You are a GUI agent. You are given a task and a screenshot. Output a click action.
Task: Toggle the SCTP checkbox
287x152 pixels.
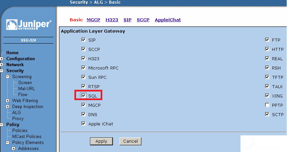[267, 114]
